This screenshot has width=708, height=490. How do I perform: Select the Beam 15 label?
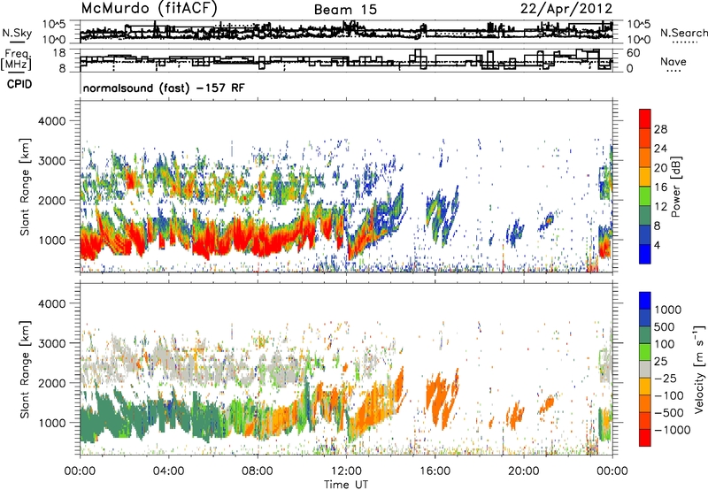click(345, 10)
